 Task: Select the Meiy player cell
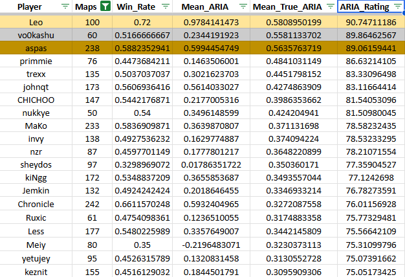point(36,245)
